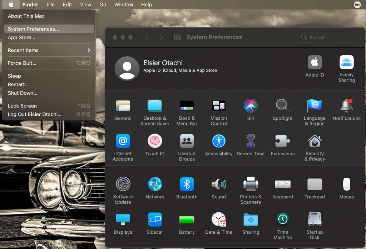Expand the Recent Items submenu

(49, 50)
